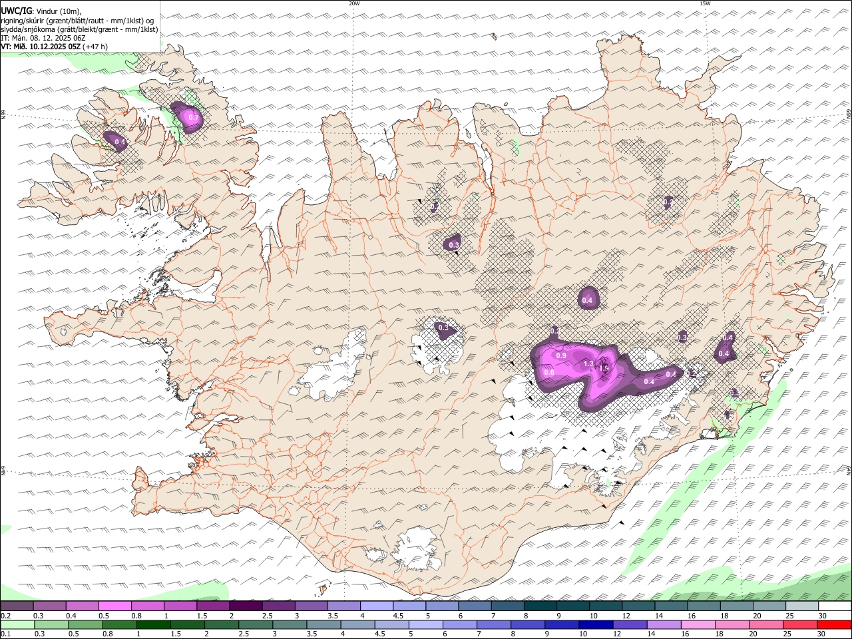Screen dimensions: 852x639
Task: Click the upper legend swatch between 1.5 and 2
Action: pos(213,606)
